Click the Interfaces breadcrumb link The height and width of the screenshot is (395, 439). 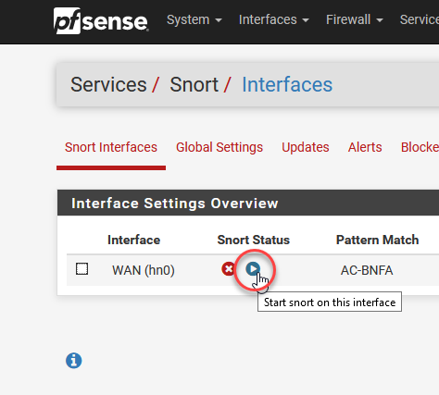(x=287, y=84)
